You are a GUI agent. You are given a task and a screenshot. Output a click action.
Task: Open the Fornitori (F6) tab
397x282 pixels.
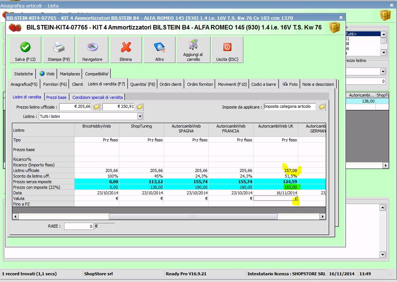pos(55,84)
